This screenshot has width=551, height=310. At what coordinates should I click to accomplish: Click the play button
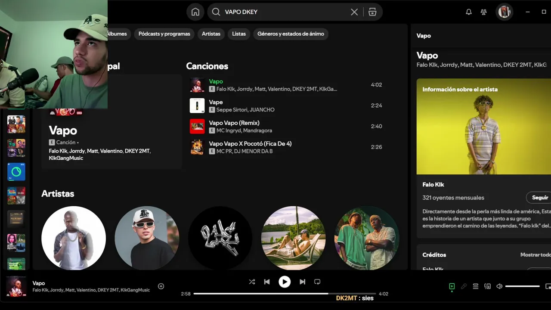[285, 282]
